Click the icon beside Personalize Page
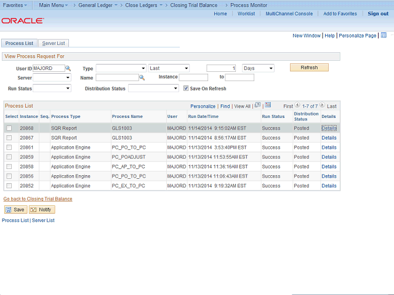 [382, 36]
